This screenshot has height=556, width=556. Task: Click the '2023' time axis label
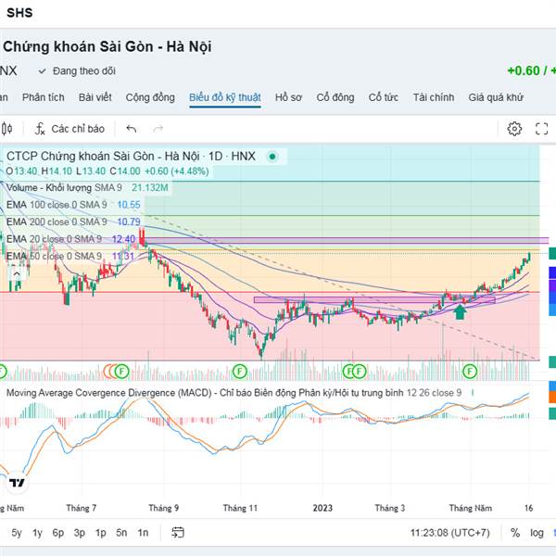pyautogui.click(x=322, y=508)
